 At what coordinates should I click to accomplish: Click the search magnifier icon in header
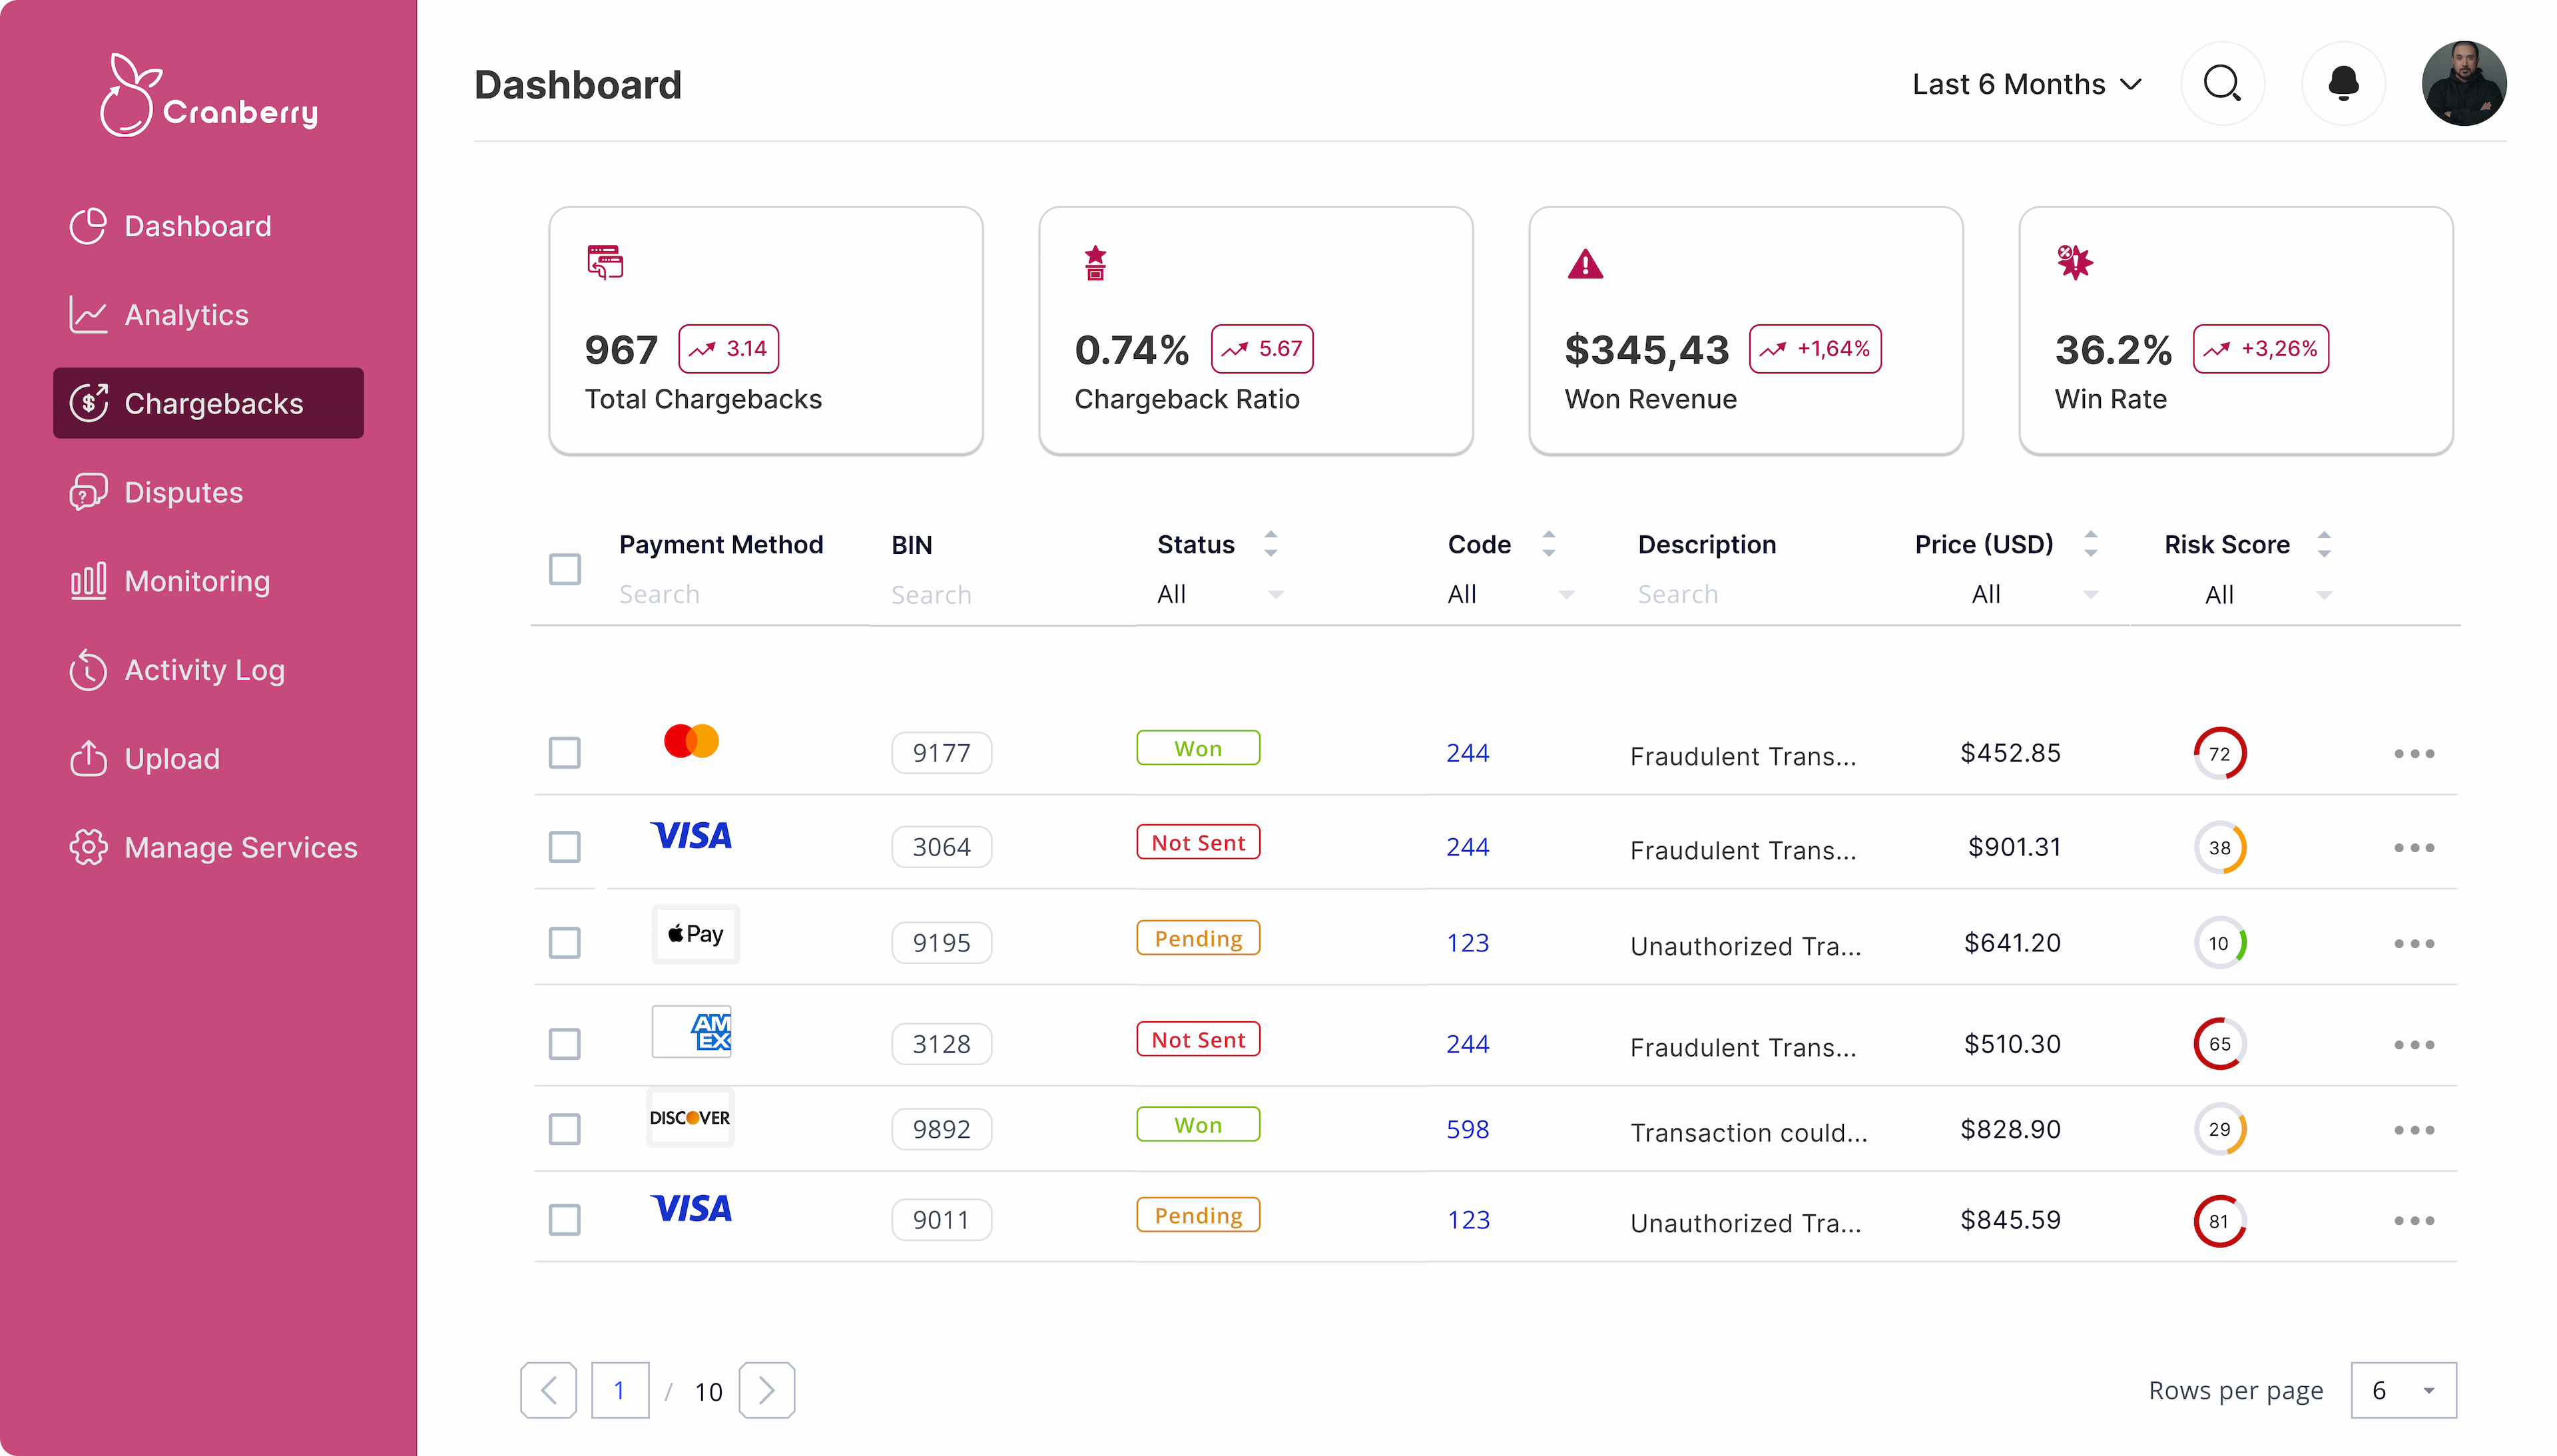pos(2221,84)
